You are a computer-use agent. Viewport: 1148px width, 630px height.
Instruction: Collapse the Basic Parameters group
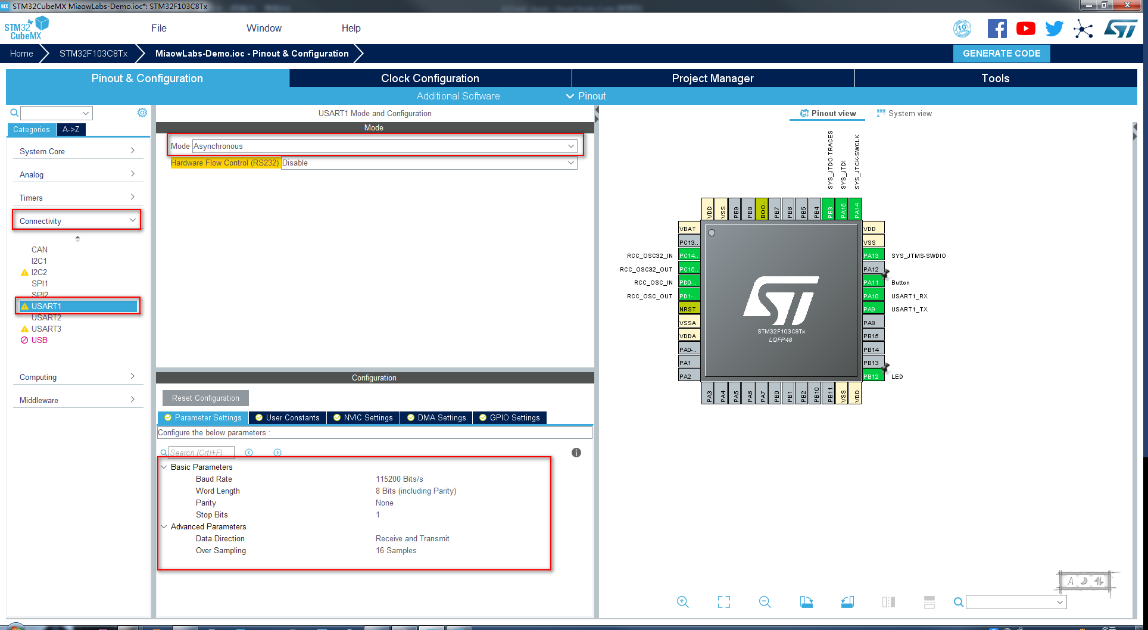pos(164,467)
